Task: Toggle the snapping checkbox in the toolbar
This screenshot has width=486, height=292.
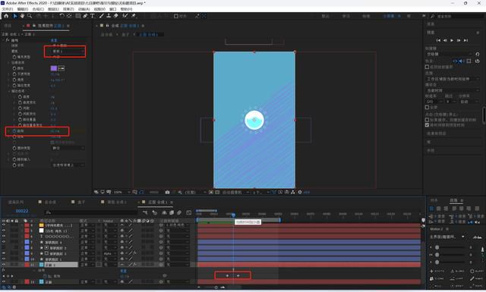Action: 175,16
